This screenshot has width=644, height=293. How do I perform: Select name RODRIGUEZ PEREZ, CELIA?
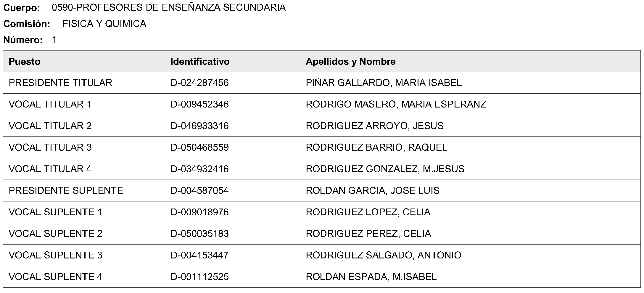click(x=368, y=234)
